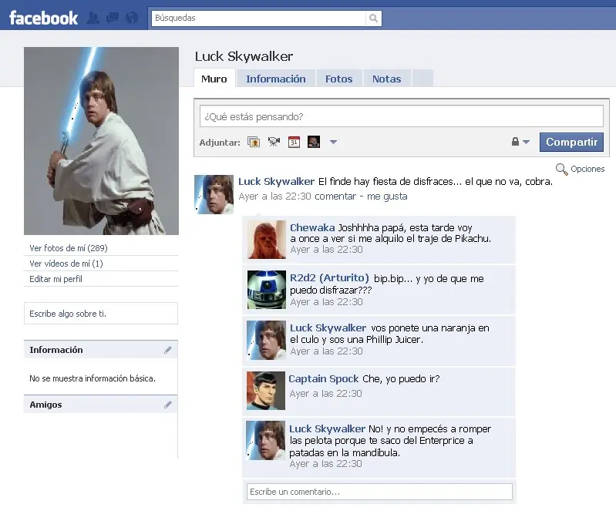This screenshot has width=616, height=514.
Task: Open the Notas tab
Action: click(386, 79)
